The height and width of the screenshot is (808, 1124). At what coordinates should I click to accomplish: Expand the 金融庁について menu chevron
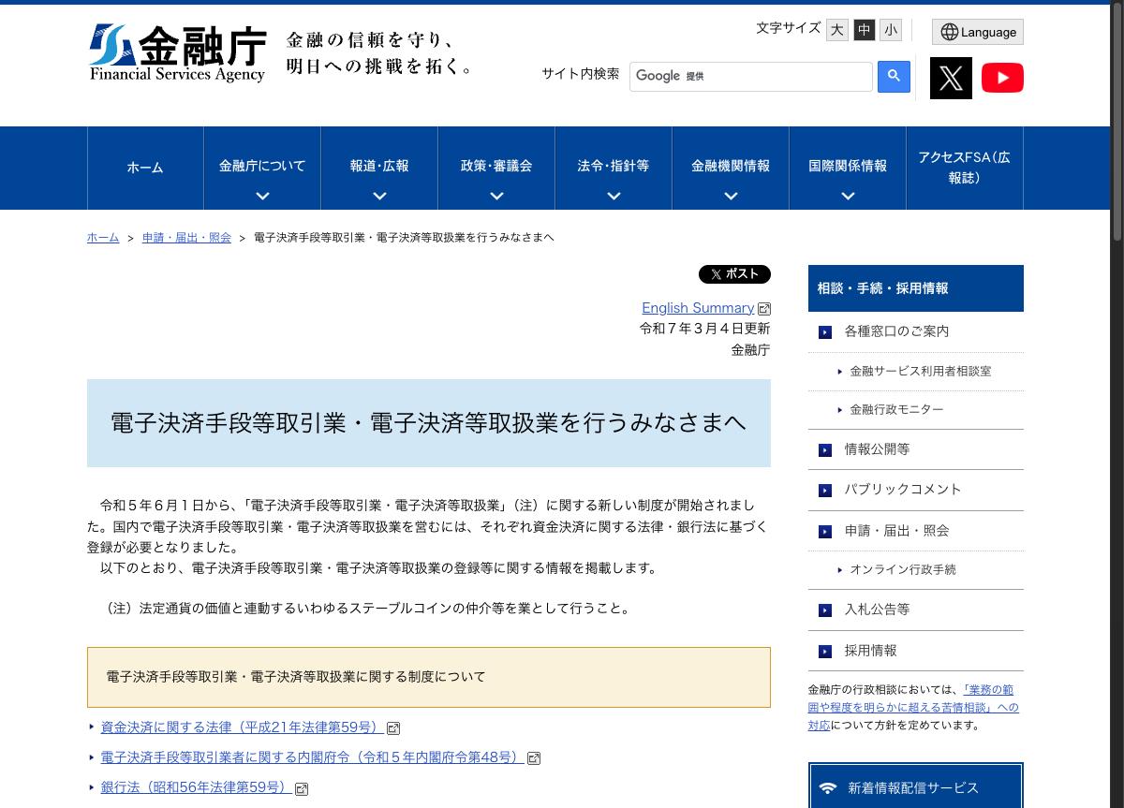tap(262, 196)
